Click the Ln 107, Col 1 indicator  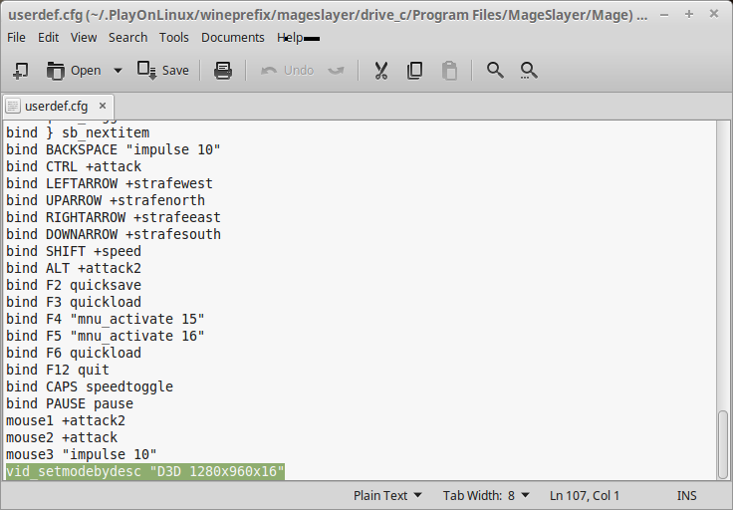point(585,495)
